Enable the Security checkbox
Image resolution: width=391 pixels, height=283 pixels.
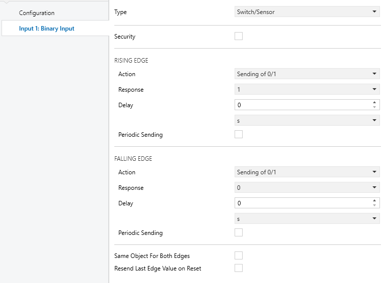coord(239,36)
